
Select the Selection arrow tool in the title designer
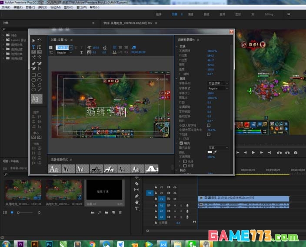[x=33, y=40]
